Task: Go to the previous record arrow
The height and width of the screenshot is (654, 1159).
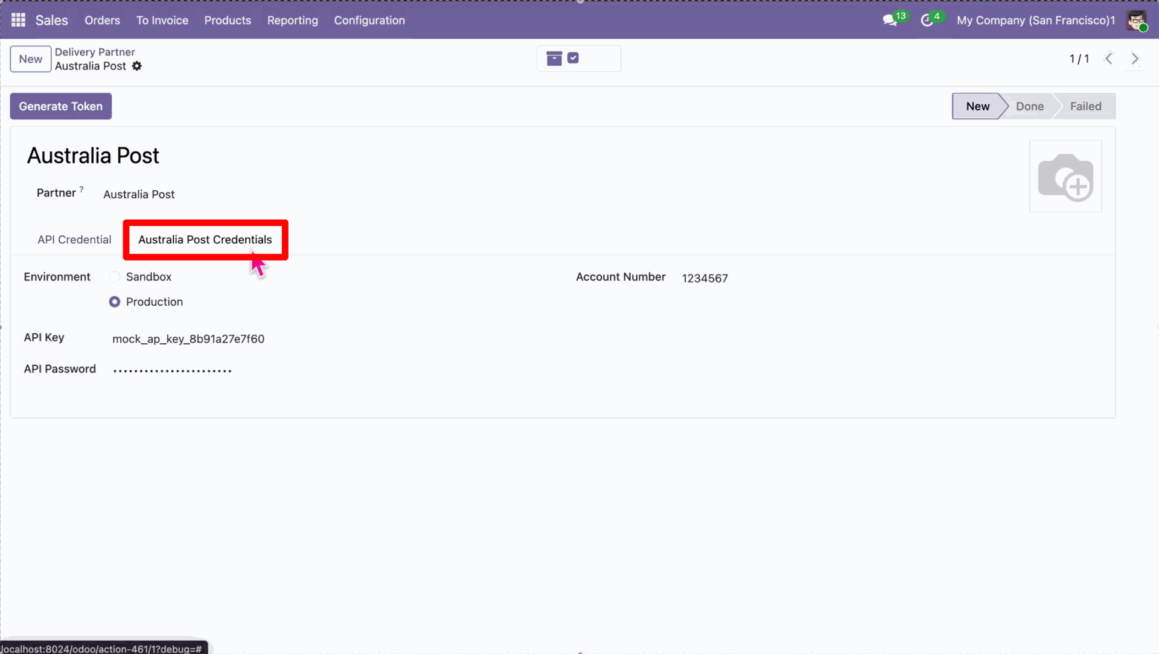Action: pos(1109,59)
